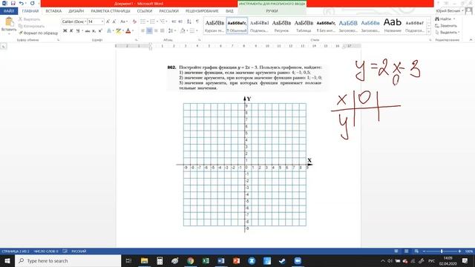Click the paragraph shading bucket icon
This screenshot has width=475, height=267.
tap(183, 30)
